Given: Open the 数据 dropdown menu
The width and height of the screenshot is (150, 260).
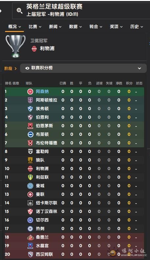Looking at the screenshot, I should click(75, 27).
